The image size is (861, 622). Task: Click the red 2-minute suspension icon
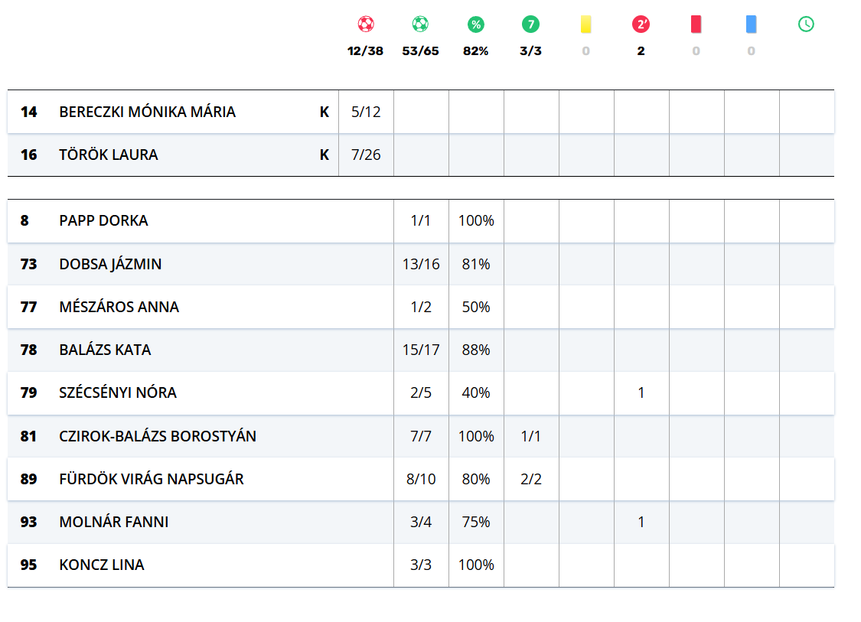pyautogui.click(x=641, y=24)
